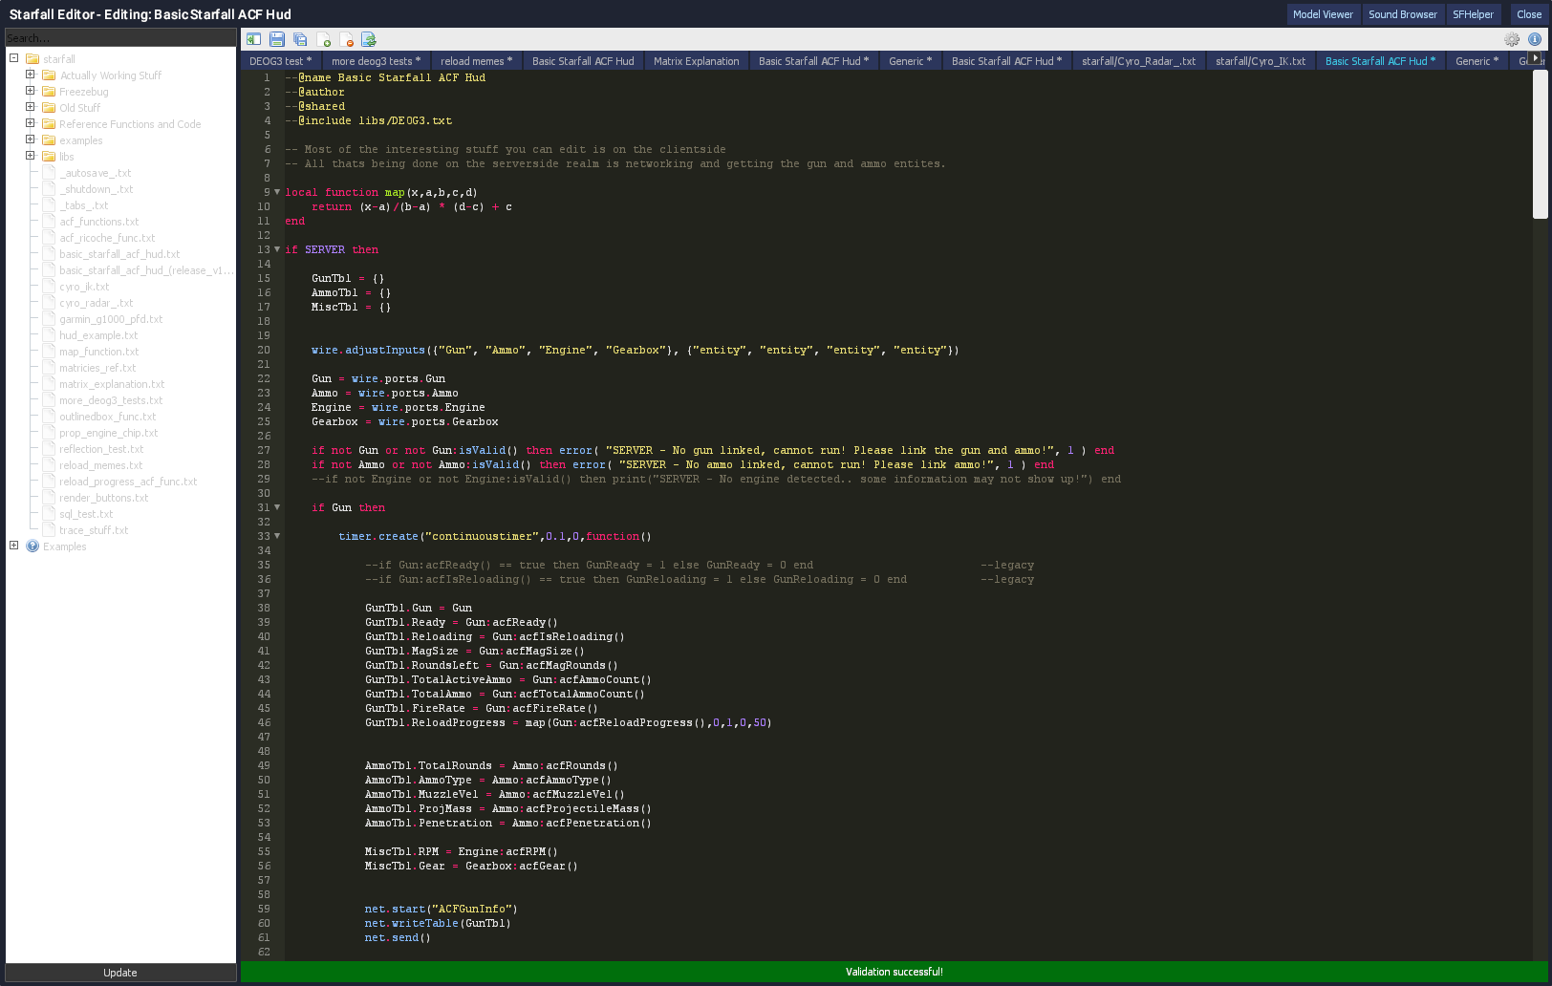
Task: Save all open files
Action: click(299, 38)
